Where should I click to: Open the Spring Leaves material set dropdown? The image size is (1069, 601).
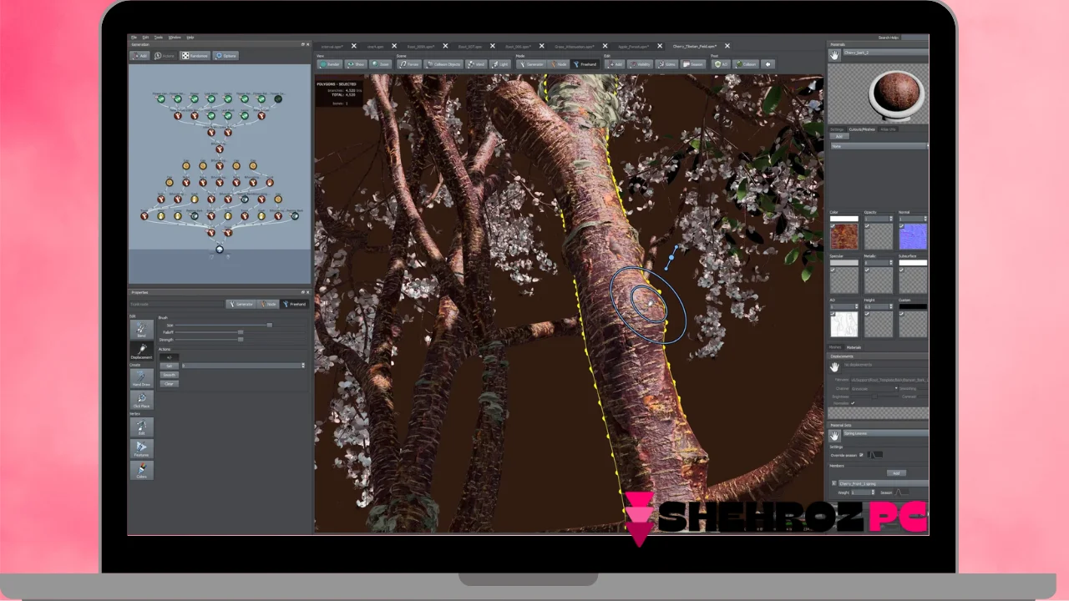(x=886, y=433)
